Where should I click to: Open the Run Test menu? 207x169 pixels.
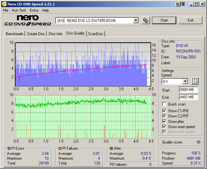pyautogui.click(x=19, y=10)
